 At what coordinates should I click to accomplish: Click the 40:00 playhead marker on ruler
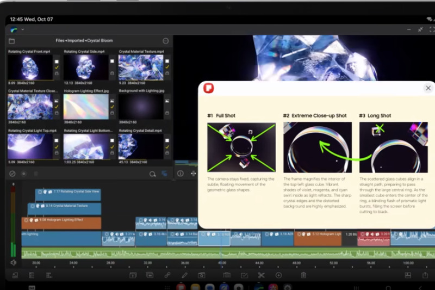click(x=222, y=263)
